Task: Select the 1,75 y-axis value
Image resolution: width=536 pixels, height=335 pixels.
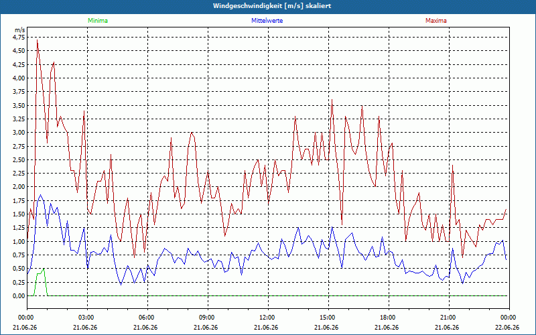Action: (19, 200)
